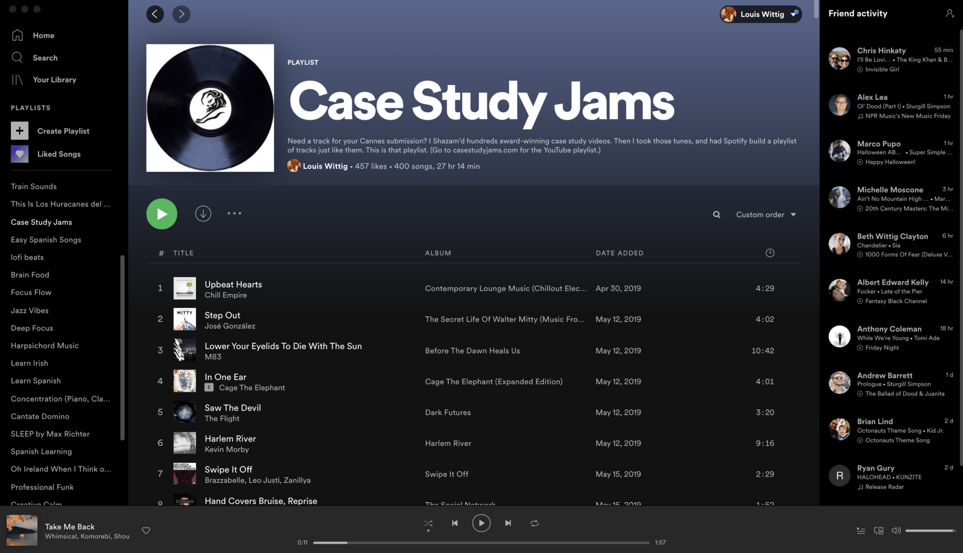
Task: Sort by the duration clock column icon
Action: (x=770, y=253)
